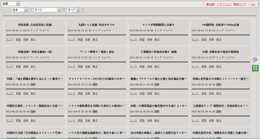Open the narrow last すべて dropdown
This screenshot has height=139, width=260.
coord(73,10)
